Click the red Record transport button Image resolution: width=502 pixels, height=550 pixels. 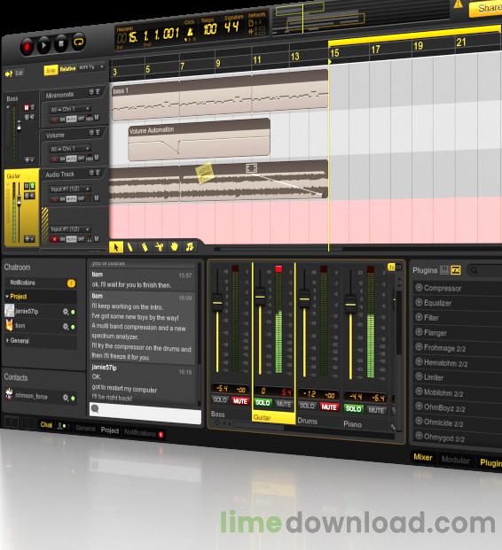click(x=27, y=46)
